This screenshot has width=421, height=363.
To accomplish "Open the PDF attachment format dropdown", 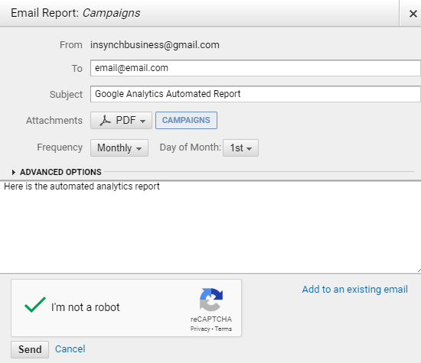I will click(122, 121).
